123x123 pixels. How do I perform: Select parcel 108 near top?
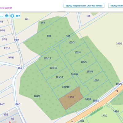pyautogui.click(x=89, y=16)
